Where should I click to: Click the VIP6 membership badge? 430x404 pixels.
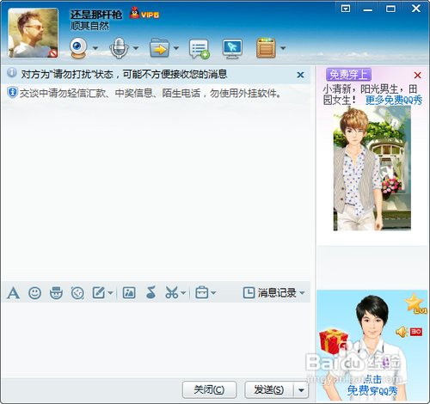[144, 14]
